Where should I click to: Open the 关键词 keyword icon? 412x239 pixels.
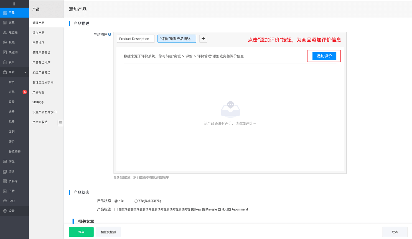click(5, 52)
